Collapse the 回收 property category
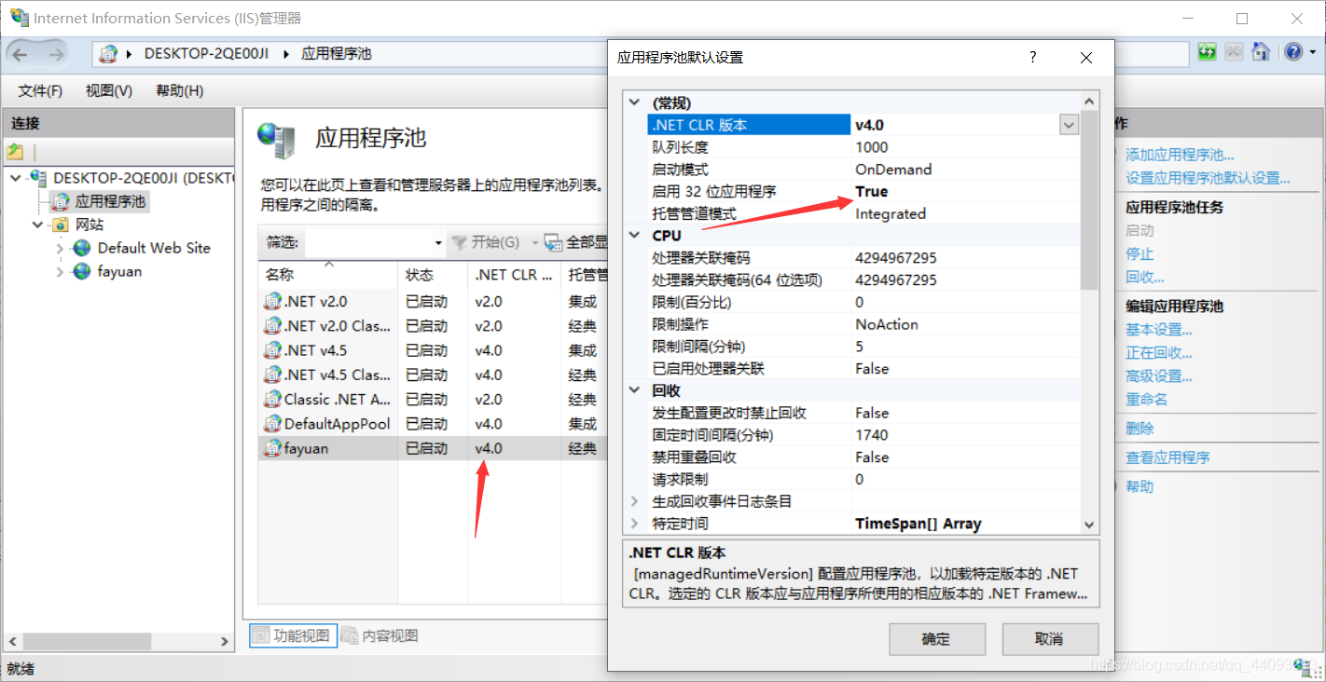This screenshot has height=682, width=1326. pos(635,390)
